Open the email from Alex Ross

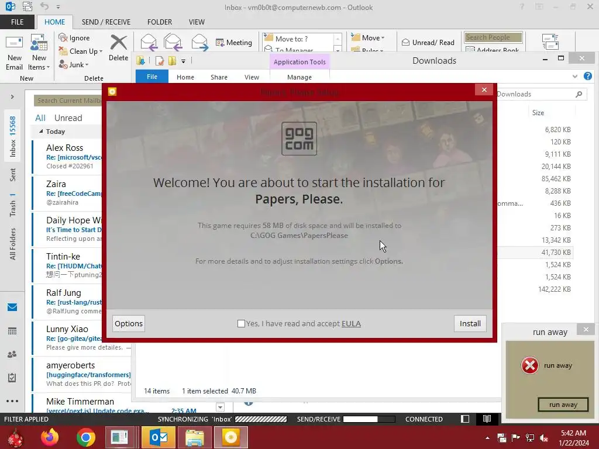click(x=67, y=157)
